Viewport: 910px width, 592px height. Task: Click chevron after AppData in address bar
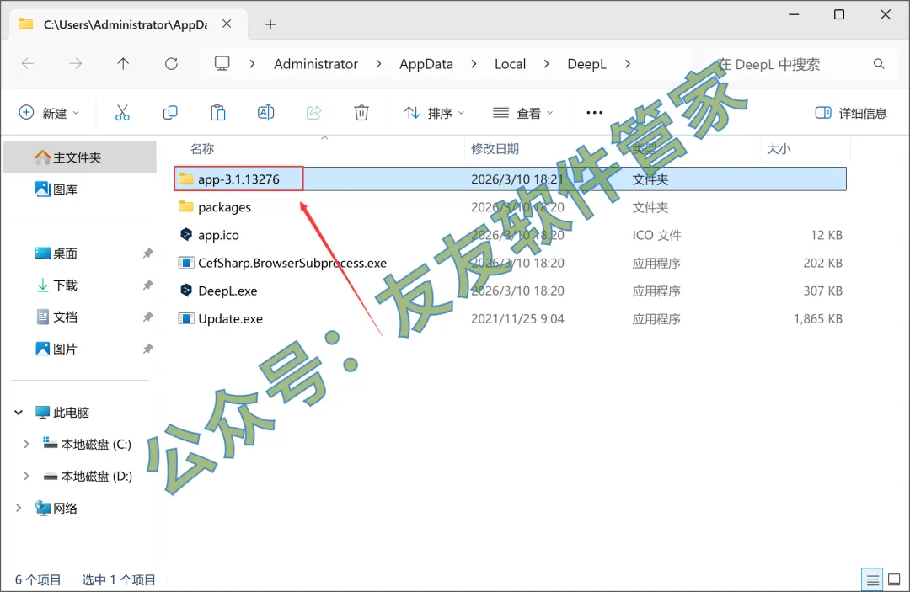pyautogui.click(x=474, y=64)
